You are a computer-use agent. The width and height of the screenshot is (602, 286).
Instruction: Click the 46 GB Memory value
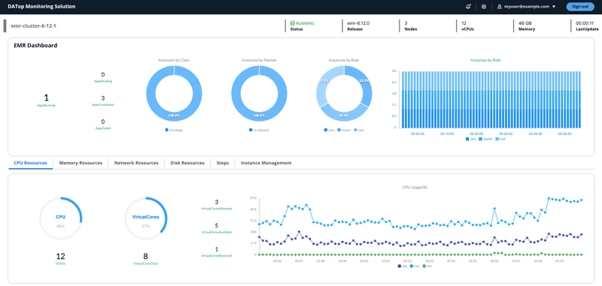(525, 23)
